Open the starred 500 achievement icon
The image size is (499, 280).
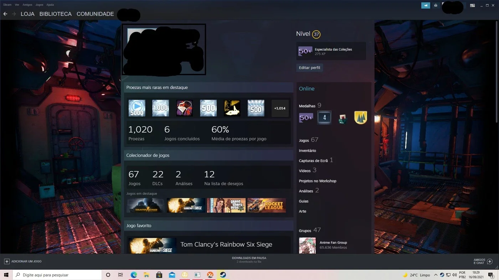tap(256, 108)
